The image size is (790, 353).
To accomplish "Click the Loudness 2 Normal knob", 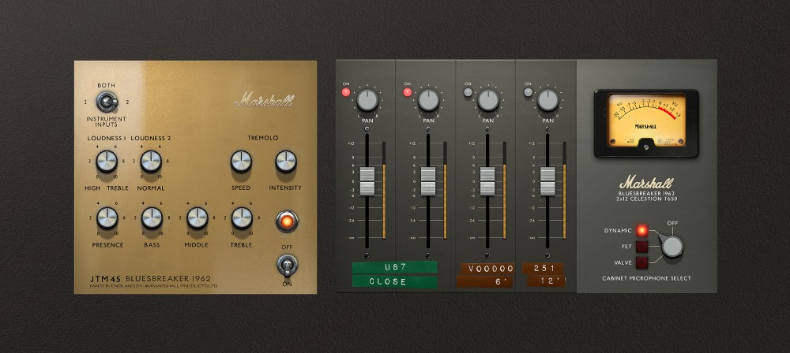I will (151, 162).
